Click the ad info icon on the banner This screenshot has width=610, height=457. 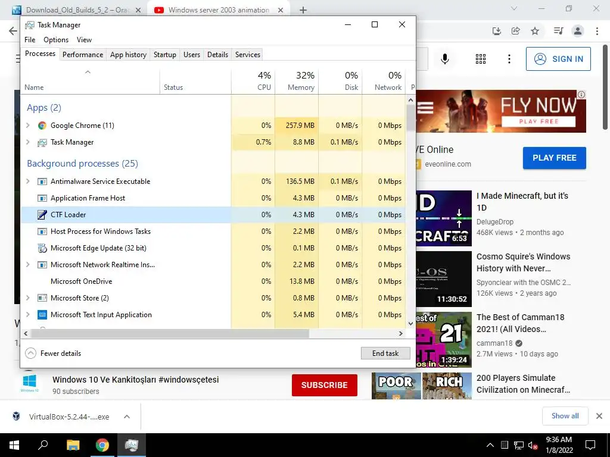tap(581, 95)
